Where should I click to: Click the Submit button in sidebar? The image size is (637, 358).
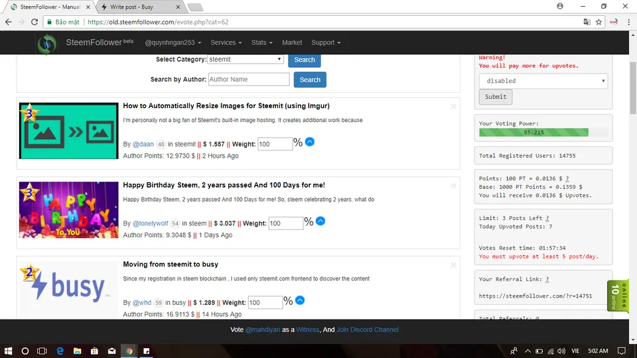496,97
